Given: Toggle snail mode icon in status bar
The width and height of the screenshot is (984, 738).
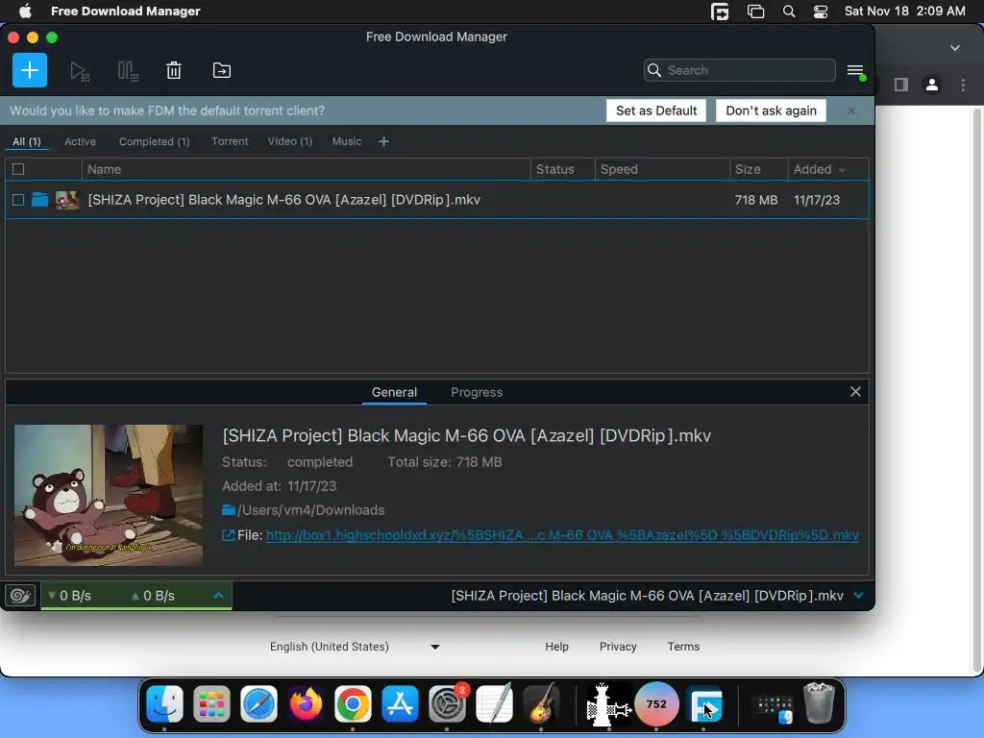Looking at the screenshot, I should pyautogui.click(x=20, y=595).
